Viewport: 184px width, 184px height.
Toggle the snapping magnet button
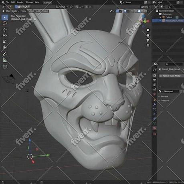coord(77,7)
